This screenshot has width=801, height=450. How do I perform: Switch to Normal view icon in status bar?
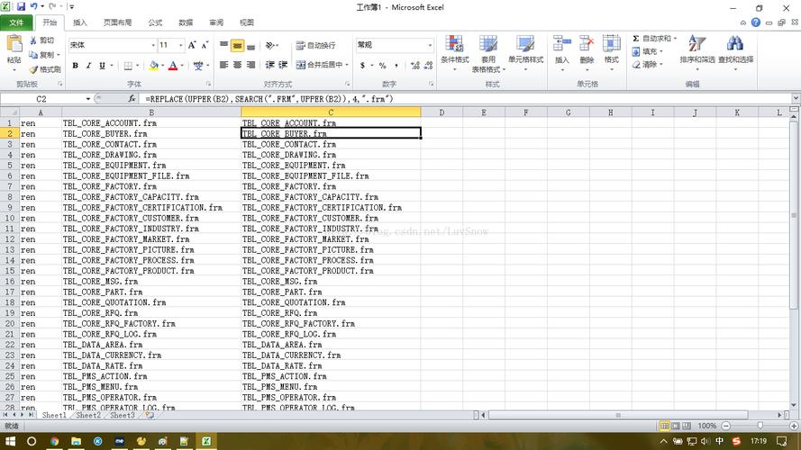664,426
